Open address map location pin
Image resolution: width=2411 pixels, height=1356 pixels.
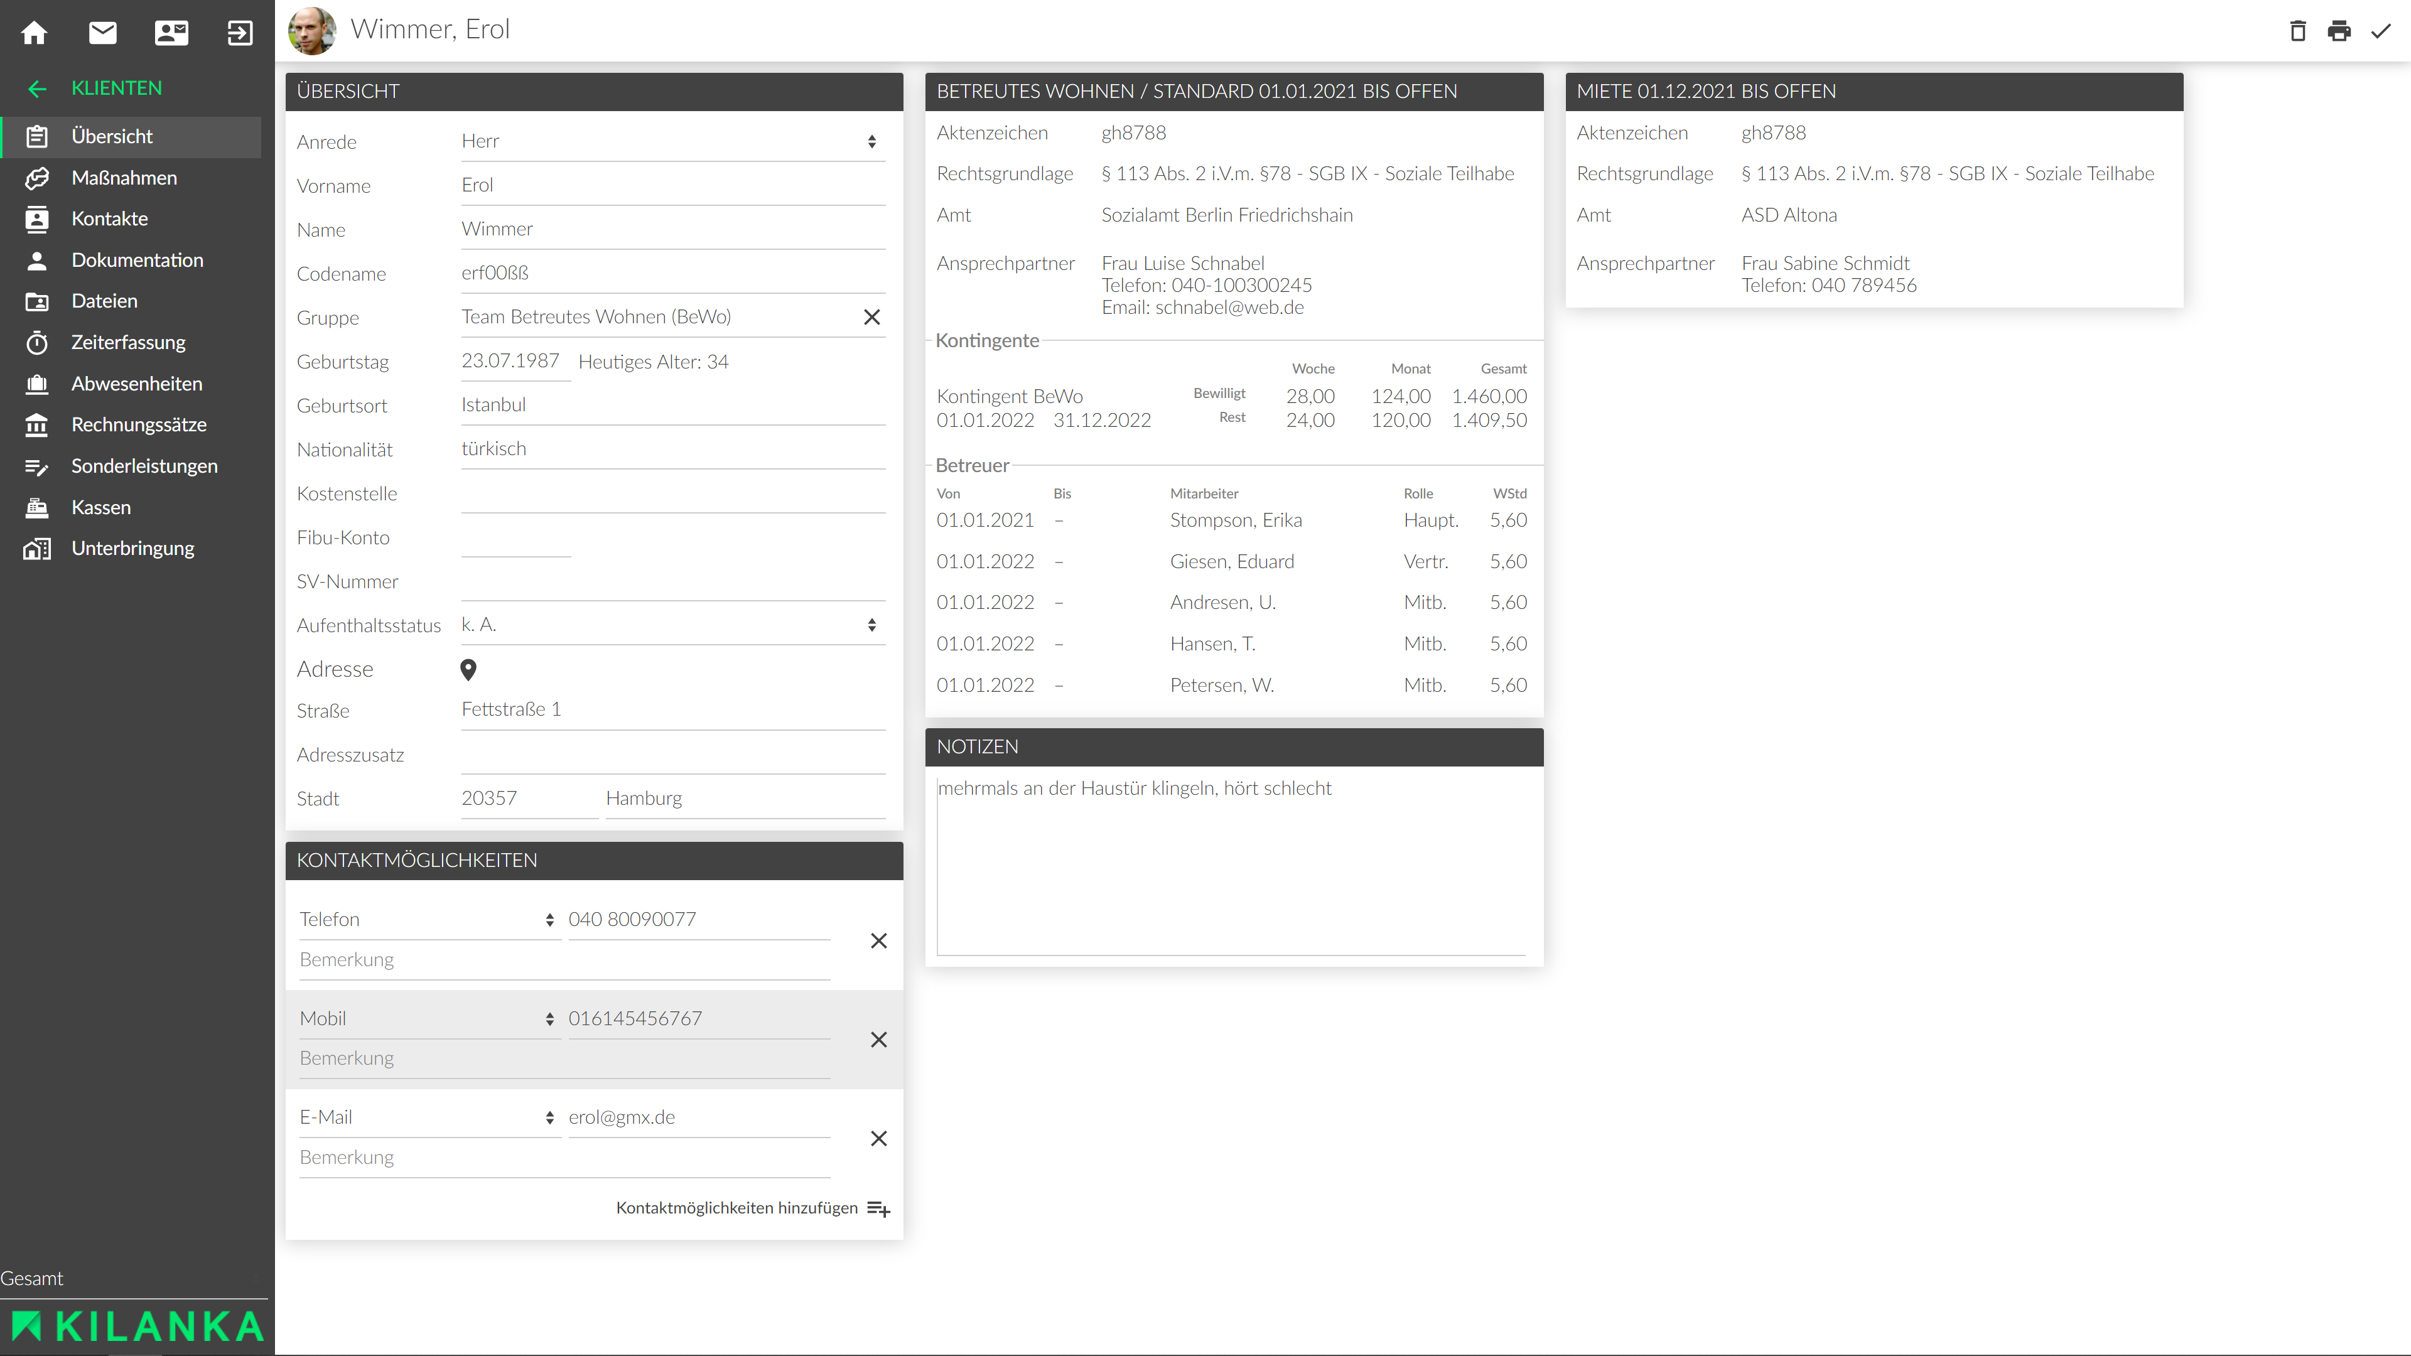click(x=468, y=669)
